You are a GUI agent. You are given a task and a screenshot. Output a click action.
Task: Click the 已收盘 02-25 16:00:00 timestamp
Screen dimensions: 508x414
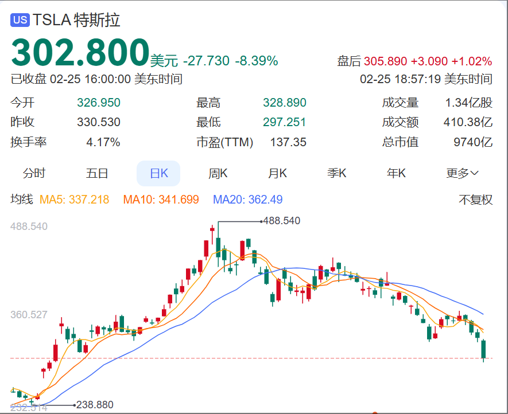(96, 79)
